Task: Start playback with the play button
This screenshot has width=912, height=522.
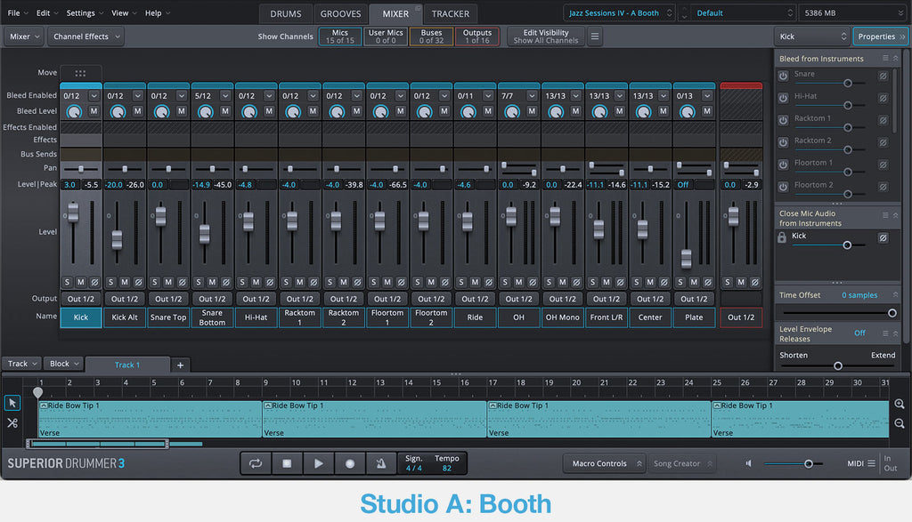Action: pyautogui.click(x=318, y=463)
